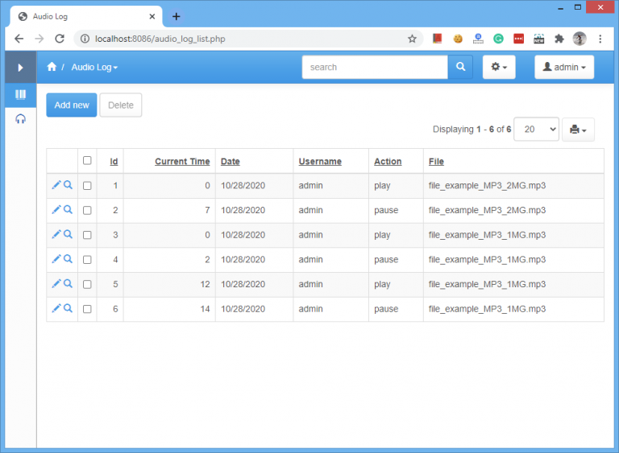
Task: Click the browser address bar URL
Action: coord(160,39)
